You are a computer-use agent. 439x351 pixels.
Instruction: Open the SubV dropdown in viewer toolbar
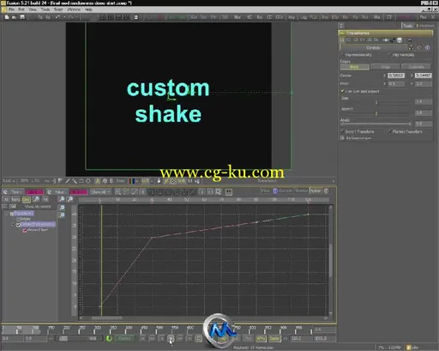coord(9,181)
